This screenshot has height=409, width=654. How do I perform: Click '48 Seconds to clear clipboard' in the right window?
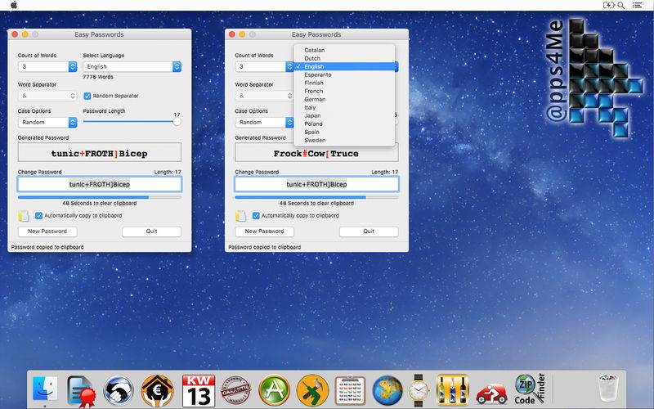click(x=316, y=203)
